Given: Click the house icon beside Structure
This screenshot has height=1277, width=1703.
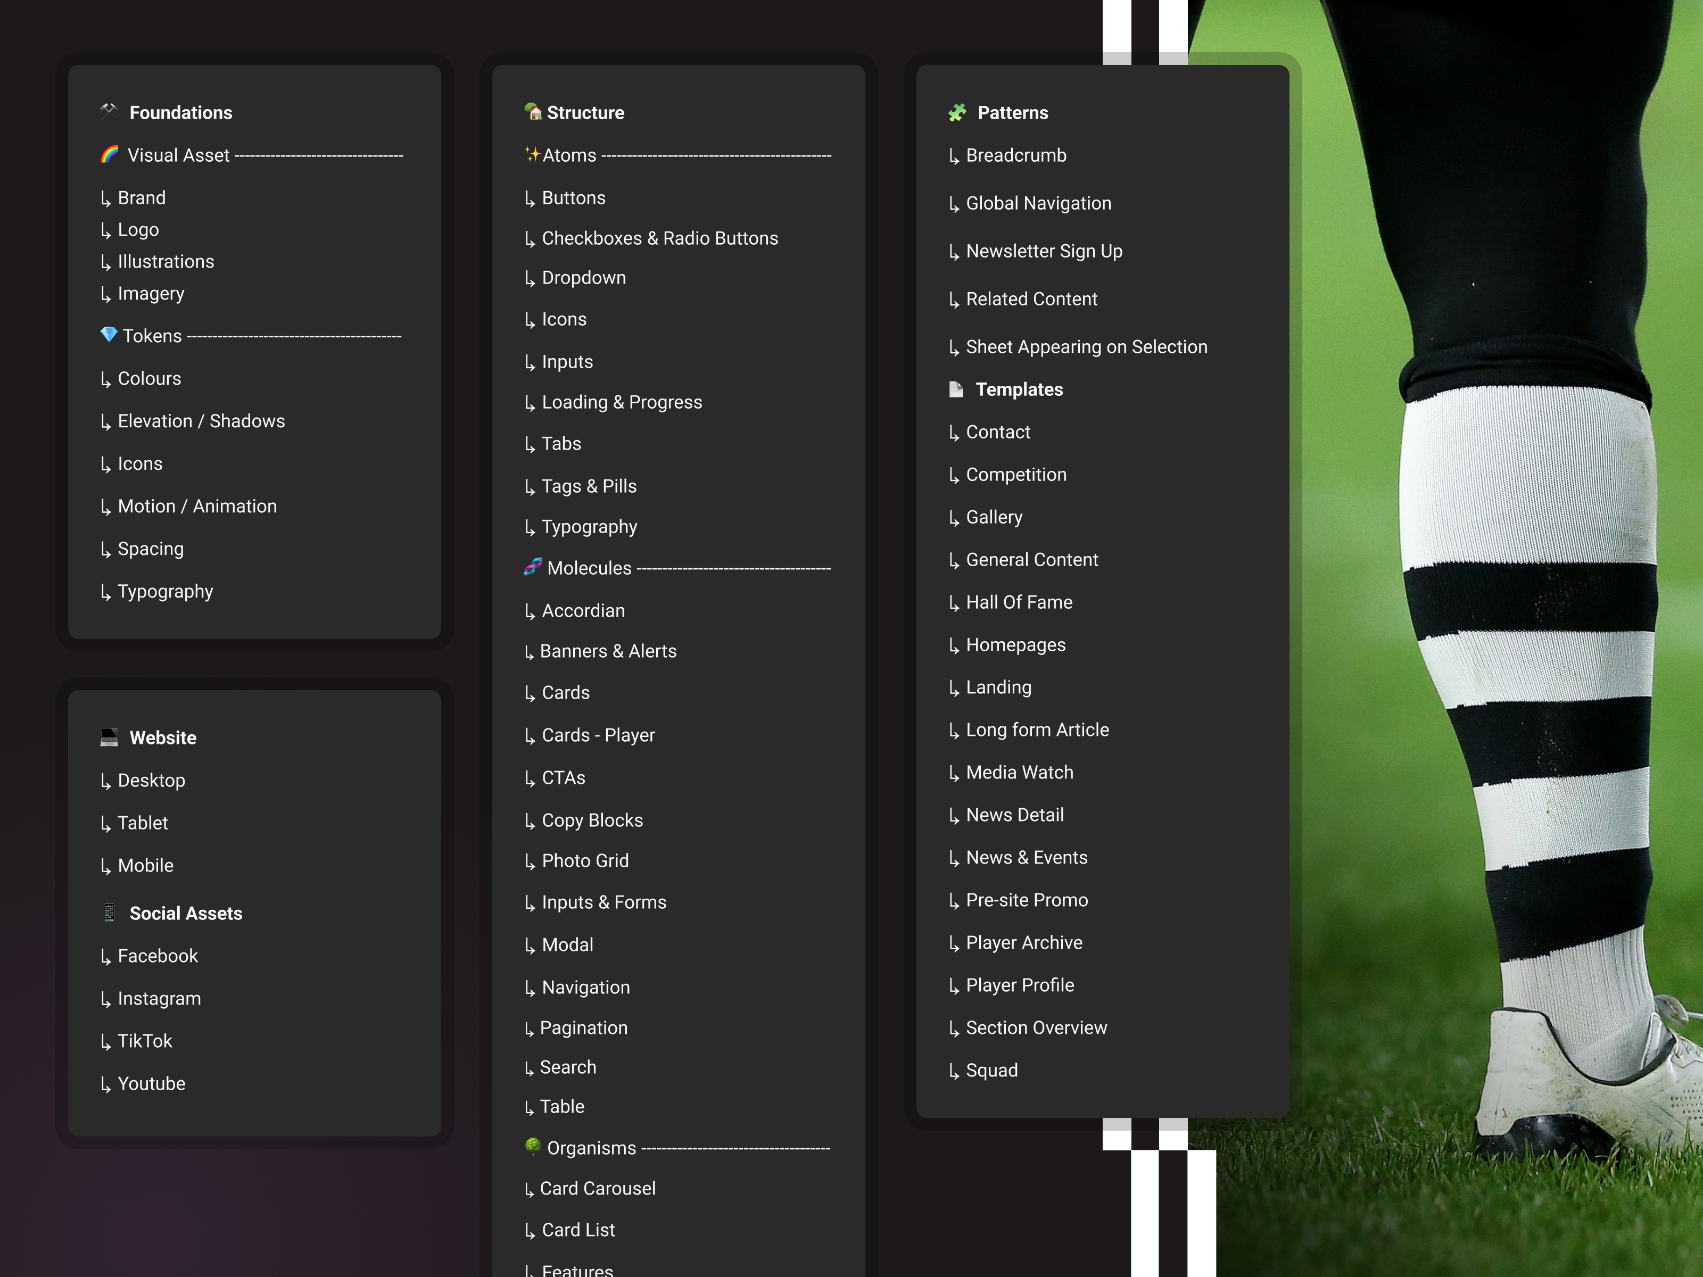Looking at the screenshot, I should 533,112.
